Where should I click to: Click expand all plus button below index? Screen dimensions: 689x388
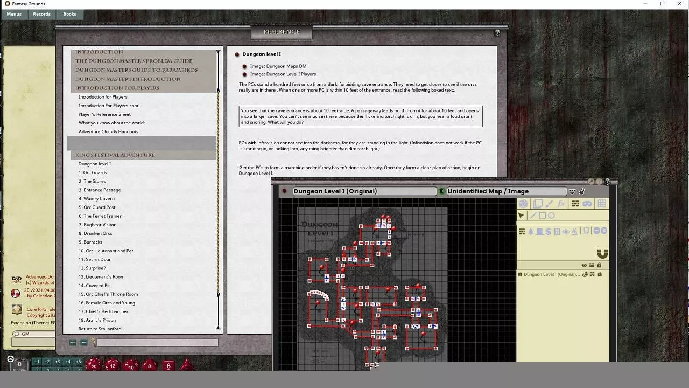73,342
